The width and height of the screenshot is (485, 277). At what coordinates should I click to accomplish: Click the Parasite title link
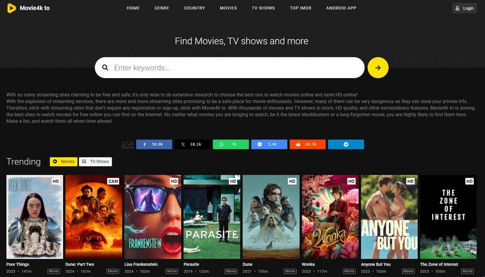(191, 264)
